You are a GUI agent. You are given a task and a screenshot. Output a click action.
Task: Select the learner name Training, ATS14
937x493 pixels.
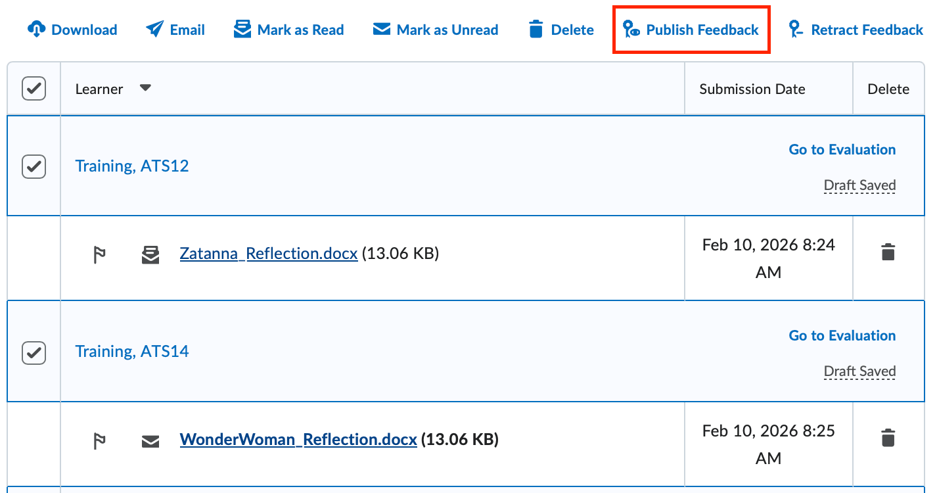point(132,351)
